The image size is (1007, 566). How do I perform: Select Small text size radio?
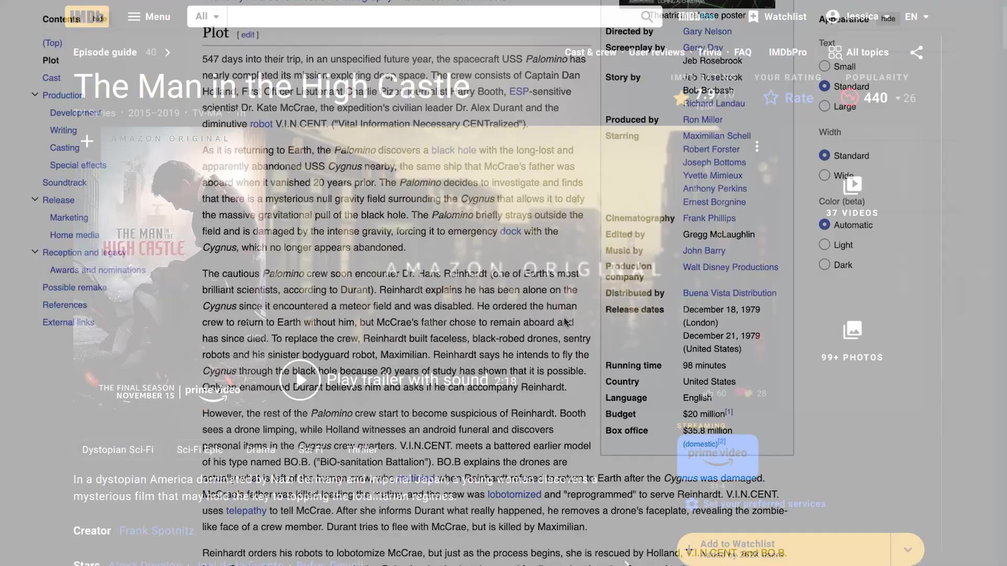[824, 67]
